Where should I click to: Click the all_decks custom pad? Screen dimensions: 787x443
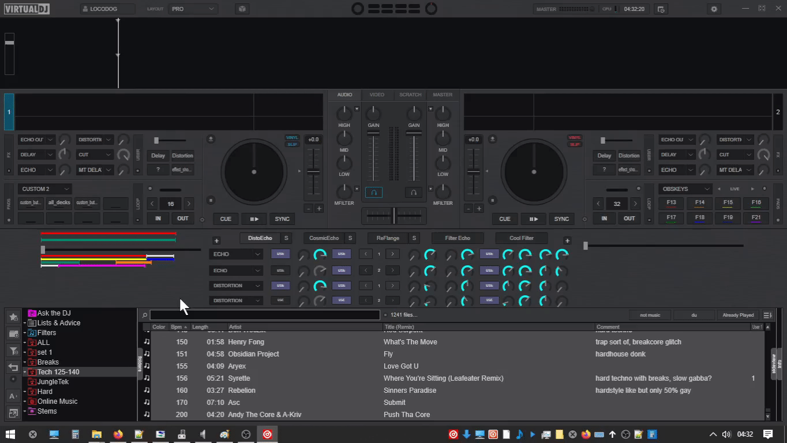[59, 203]
